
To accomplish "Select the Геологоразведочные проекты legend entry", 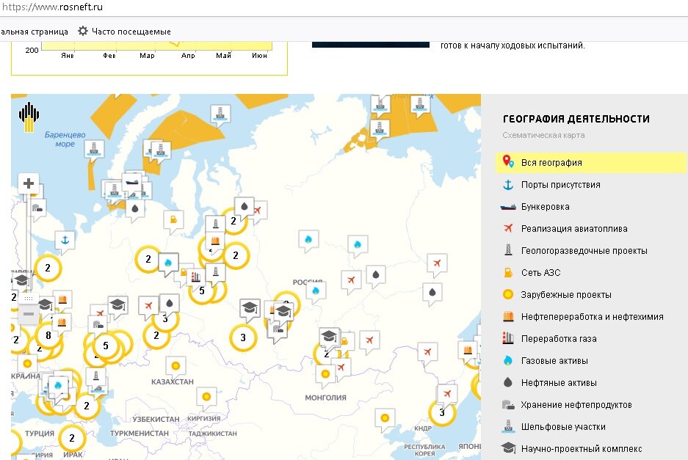I will [x=573, y=250].
